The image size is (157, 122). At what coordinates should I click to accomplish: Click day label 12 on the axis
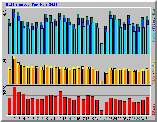60,119
